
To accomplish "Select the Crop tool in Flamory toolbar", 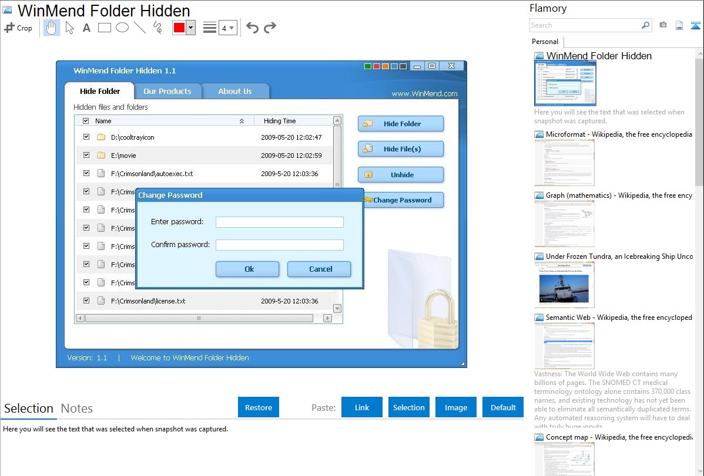I will [x=18, y=28].
